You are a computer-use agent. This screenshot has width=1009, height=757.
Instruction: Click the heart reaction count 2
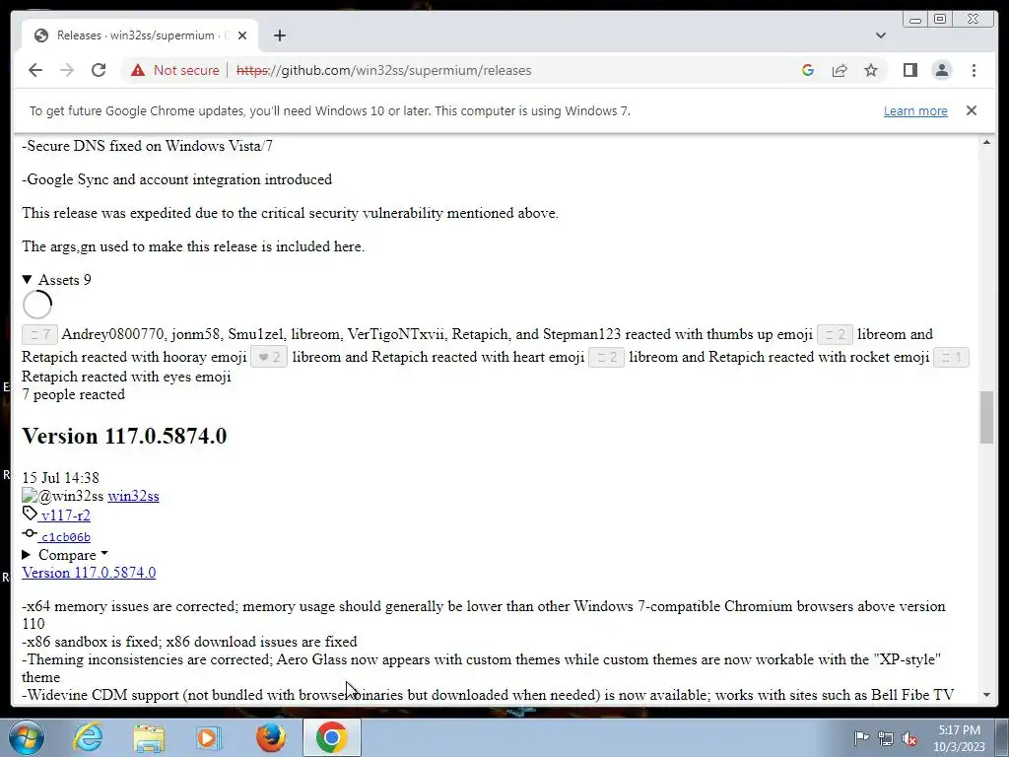point(269,357)
